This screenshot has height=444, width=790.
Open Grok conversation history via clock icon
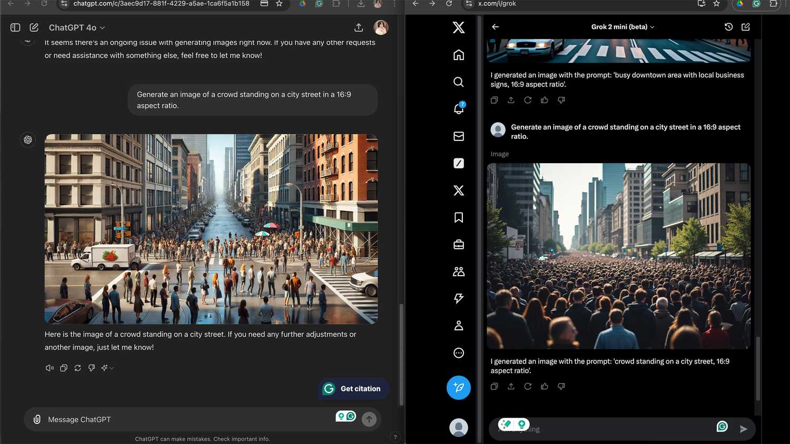pyautogui.click(x=728, y=26)
